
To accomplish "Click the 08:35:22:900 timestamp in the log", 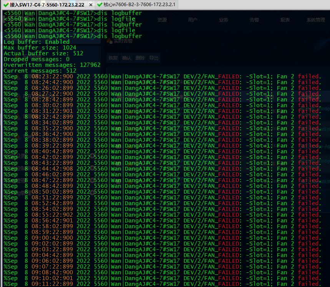I will [x=52, y=128].
